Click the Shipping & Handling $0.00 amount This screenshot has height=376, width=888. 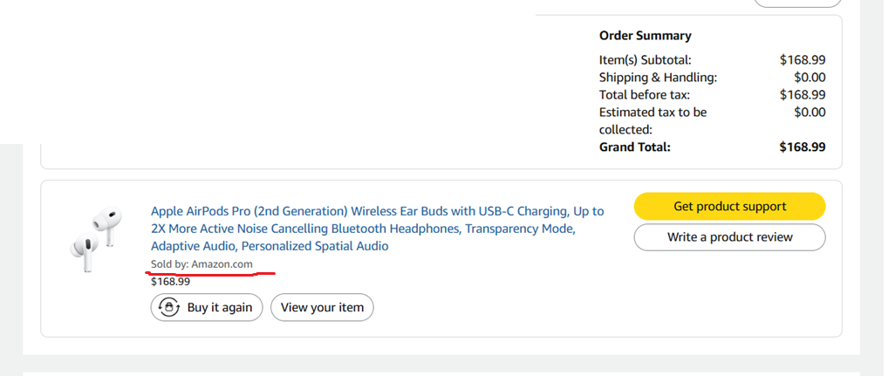click(809, 77)
